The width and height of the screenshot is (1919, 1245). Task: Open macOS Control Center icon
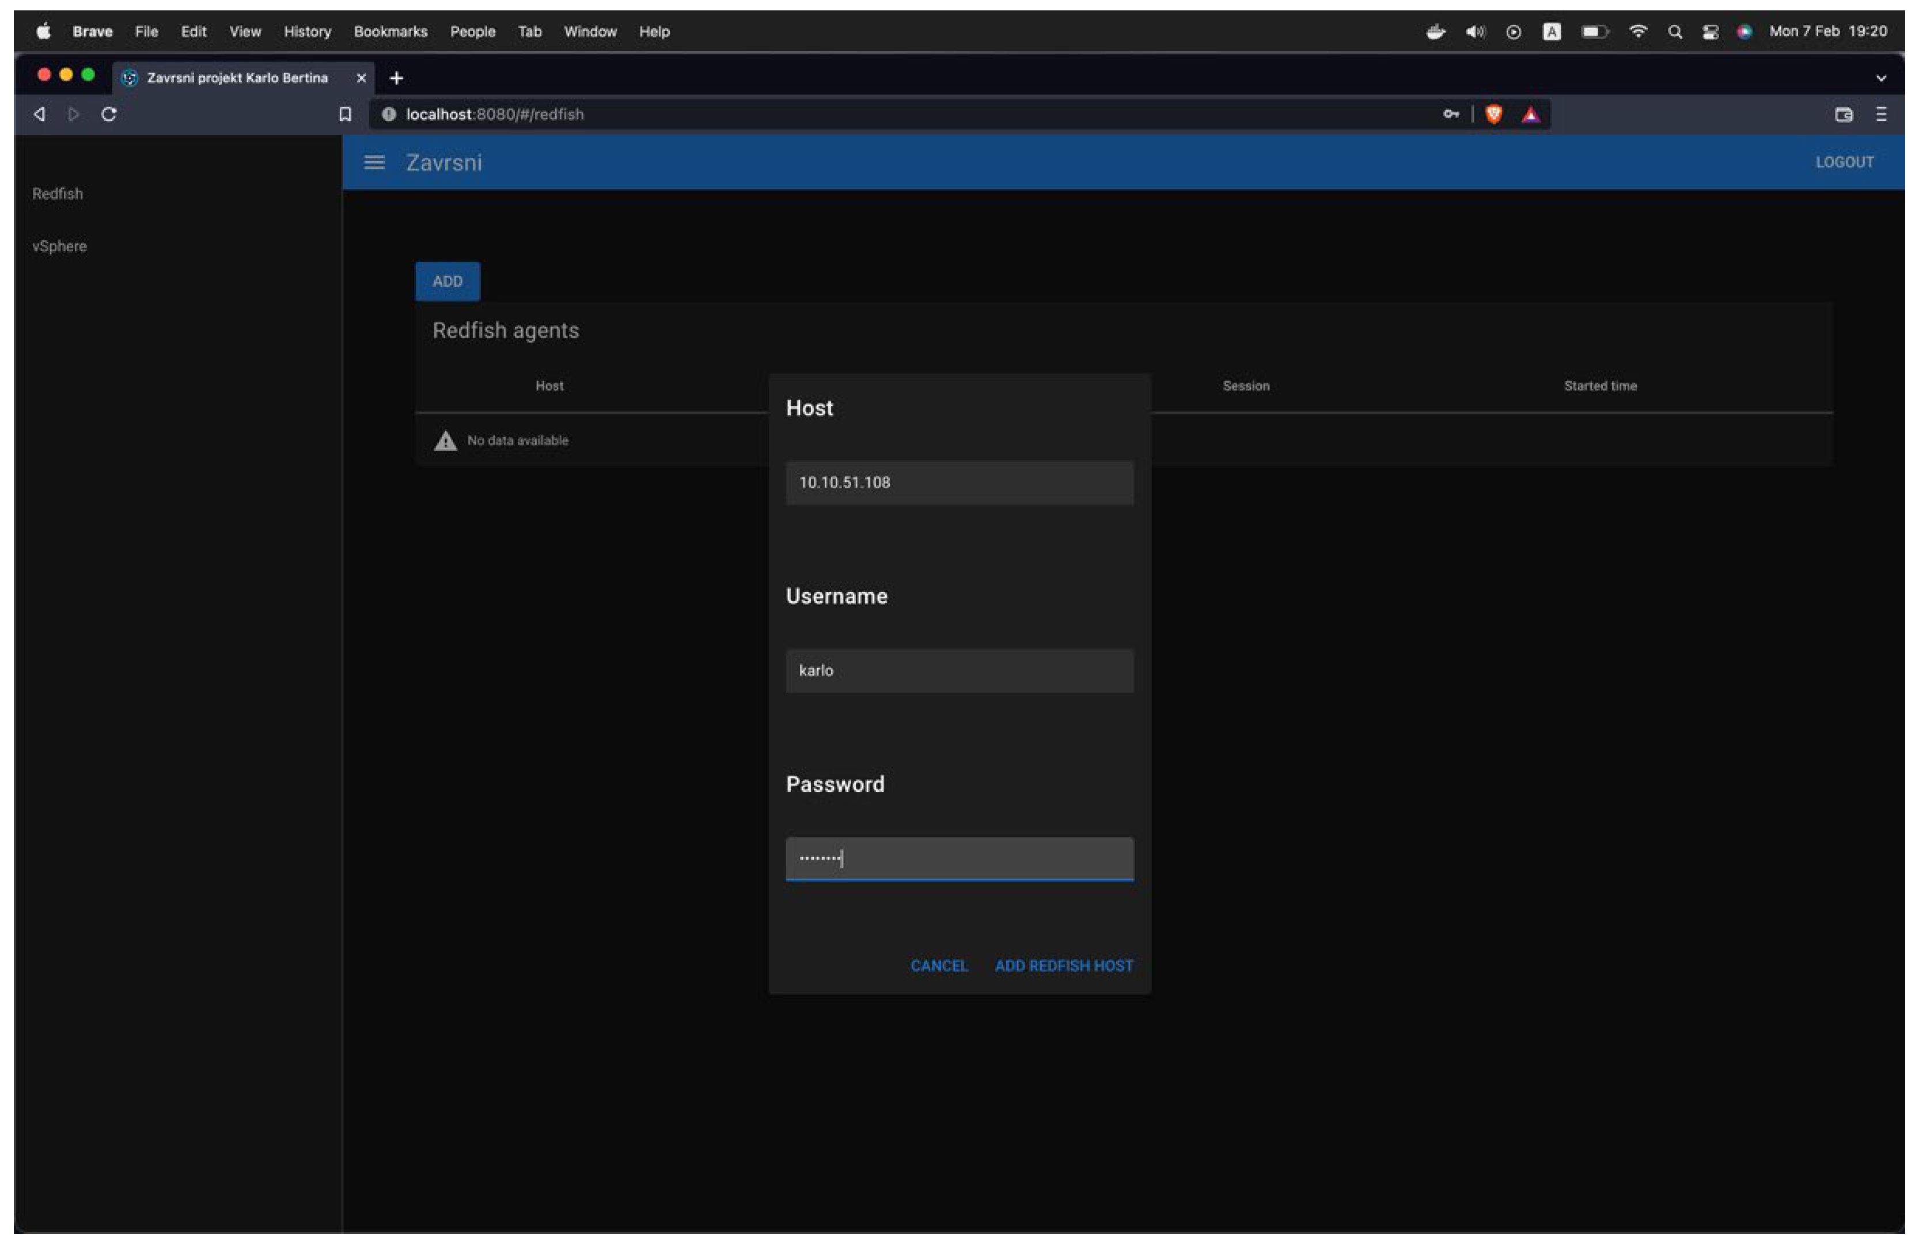click(1710, 32)
